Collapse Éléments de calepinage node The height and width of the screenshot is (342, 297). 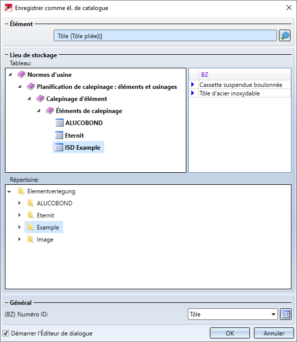[39, 110]
